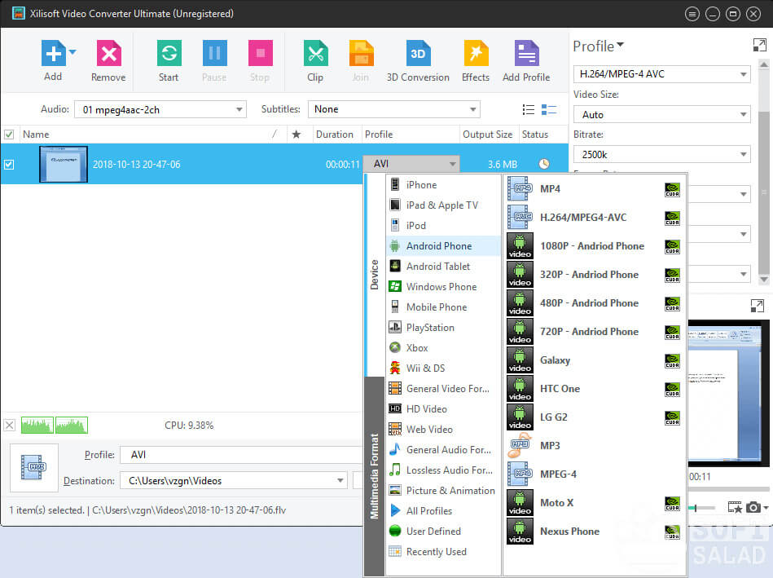Open the Subtitles dropdown
This screenshot has width=773, height=578.
point(473,109)
